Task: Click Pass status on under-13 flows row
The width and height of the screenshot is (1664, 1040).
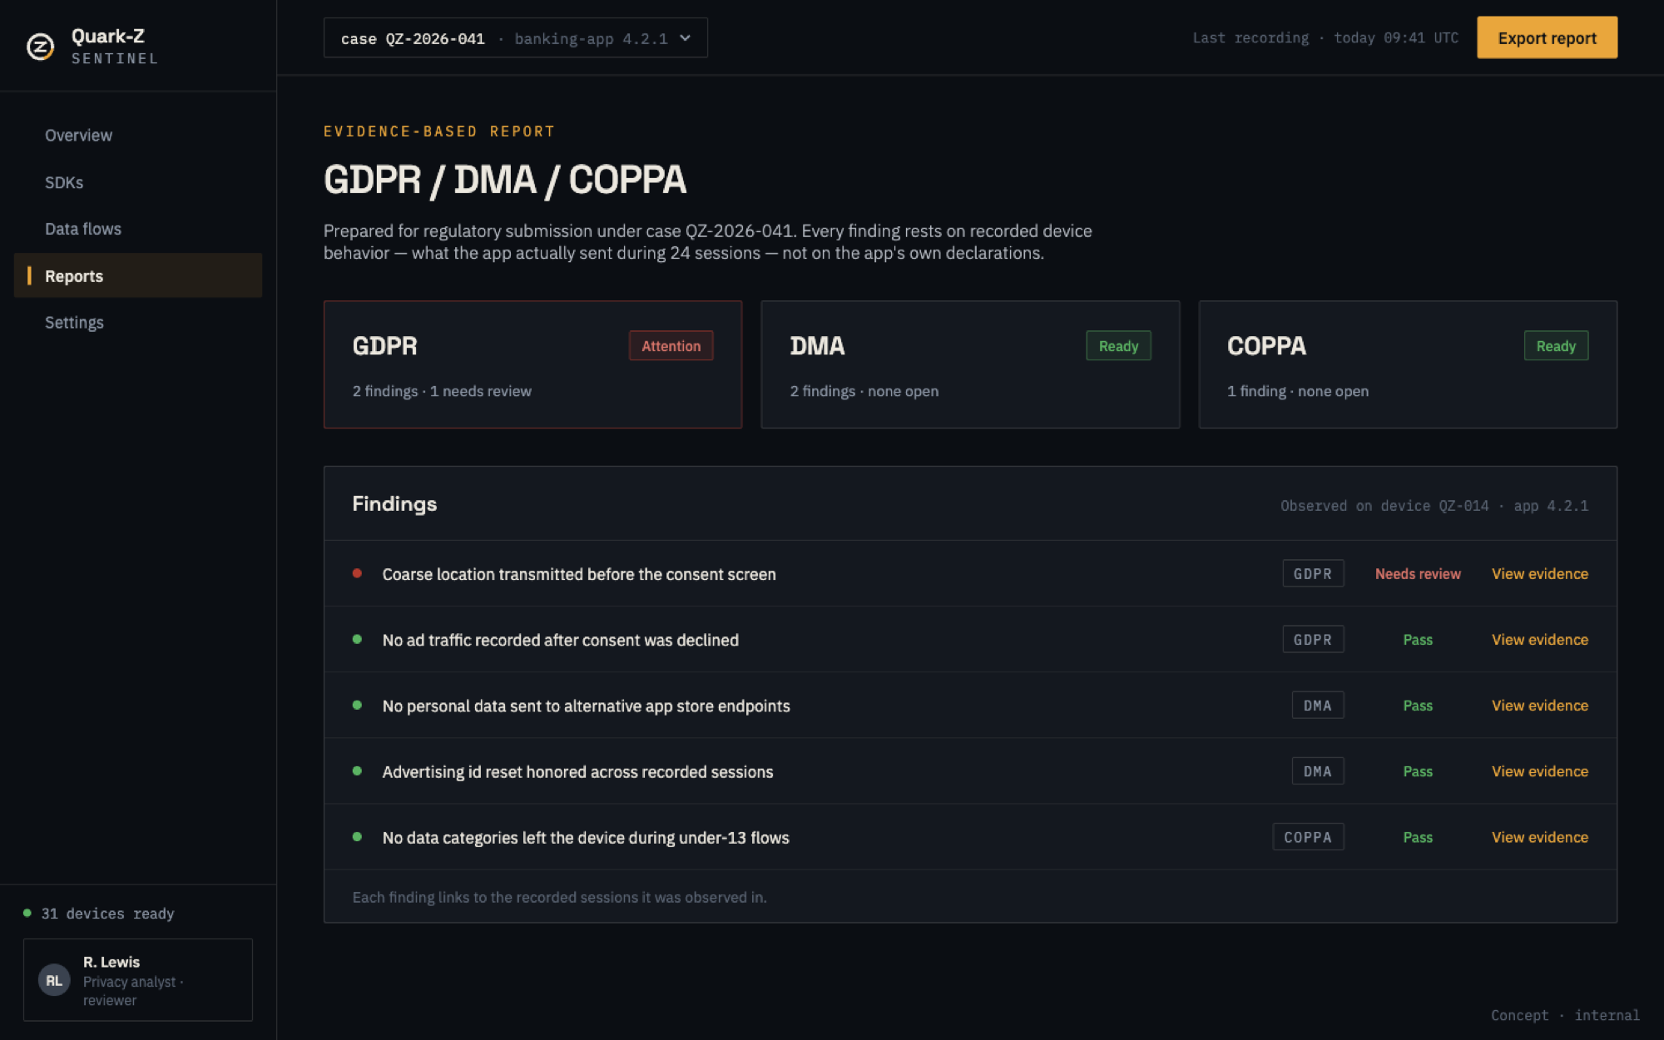Action: point(1418,837)
